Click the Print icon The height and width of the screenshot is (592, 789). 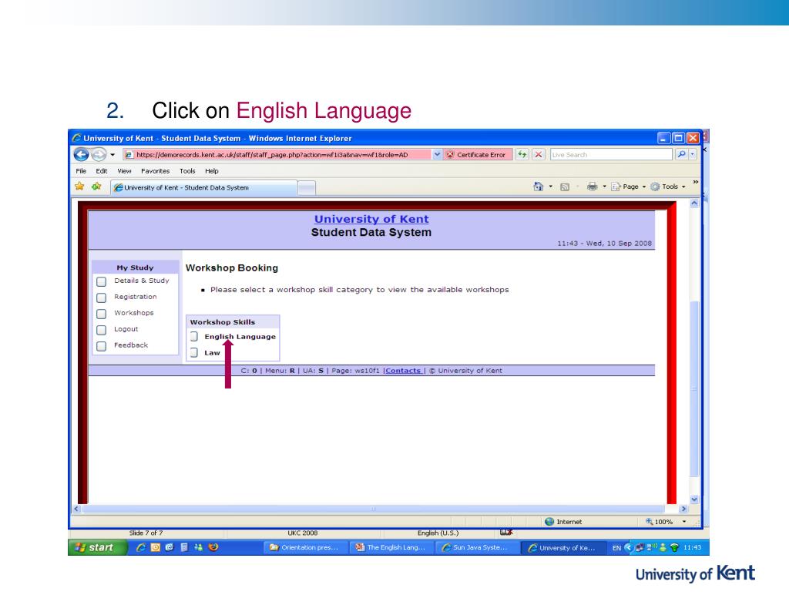(593, 187)
